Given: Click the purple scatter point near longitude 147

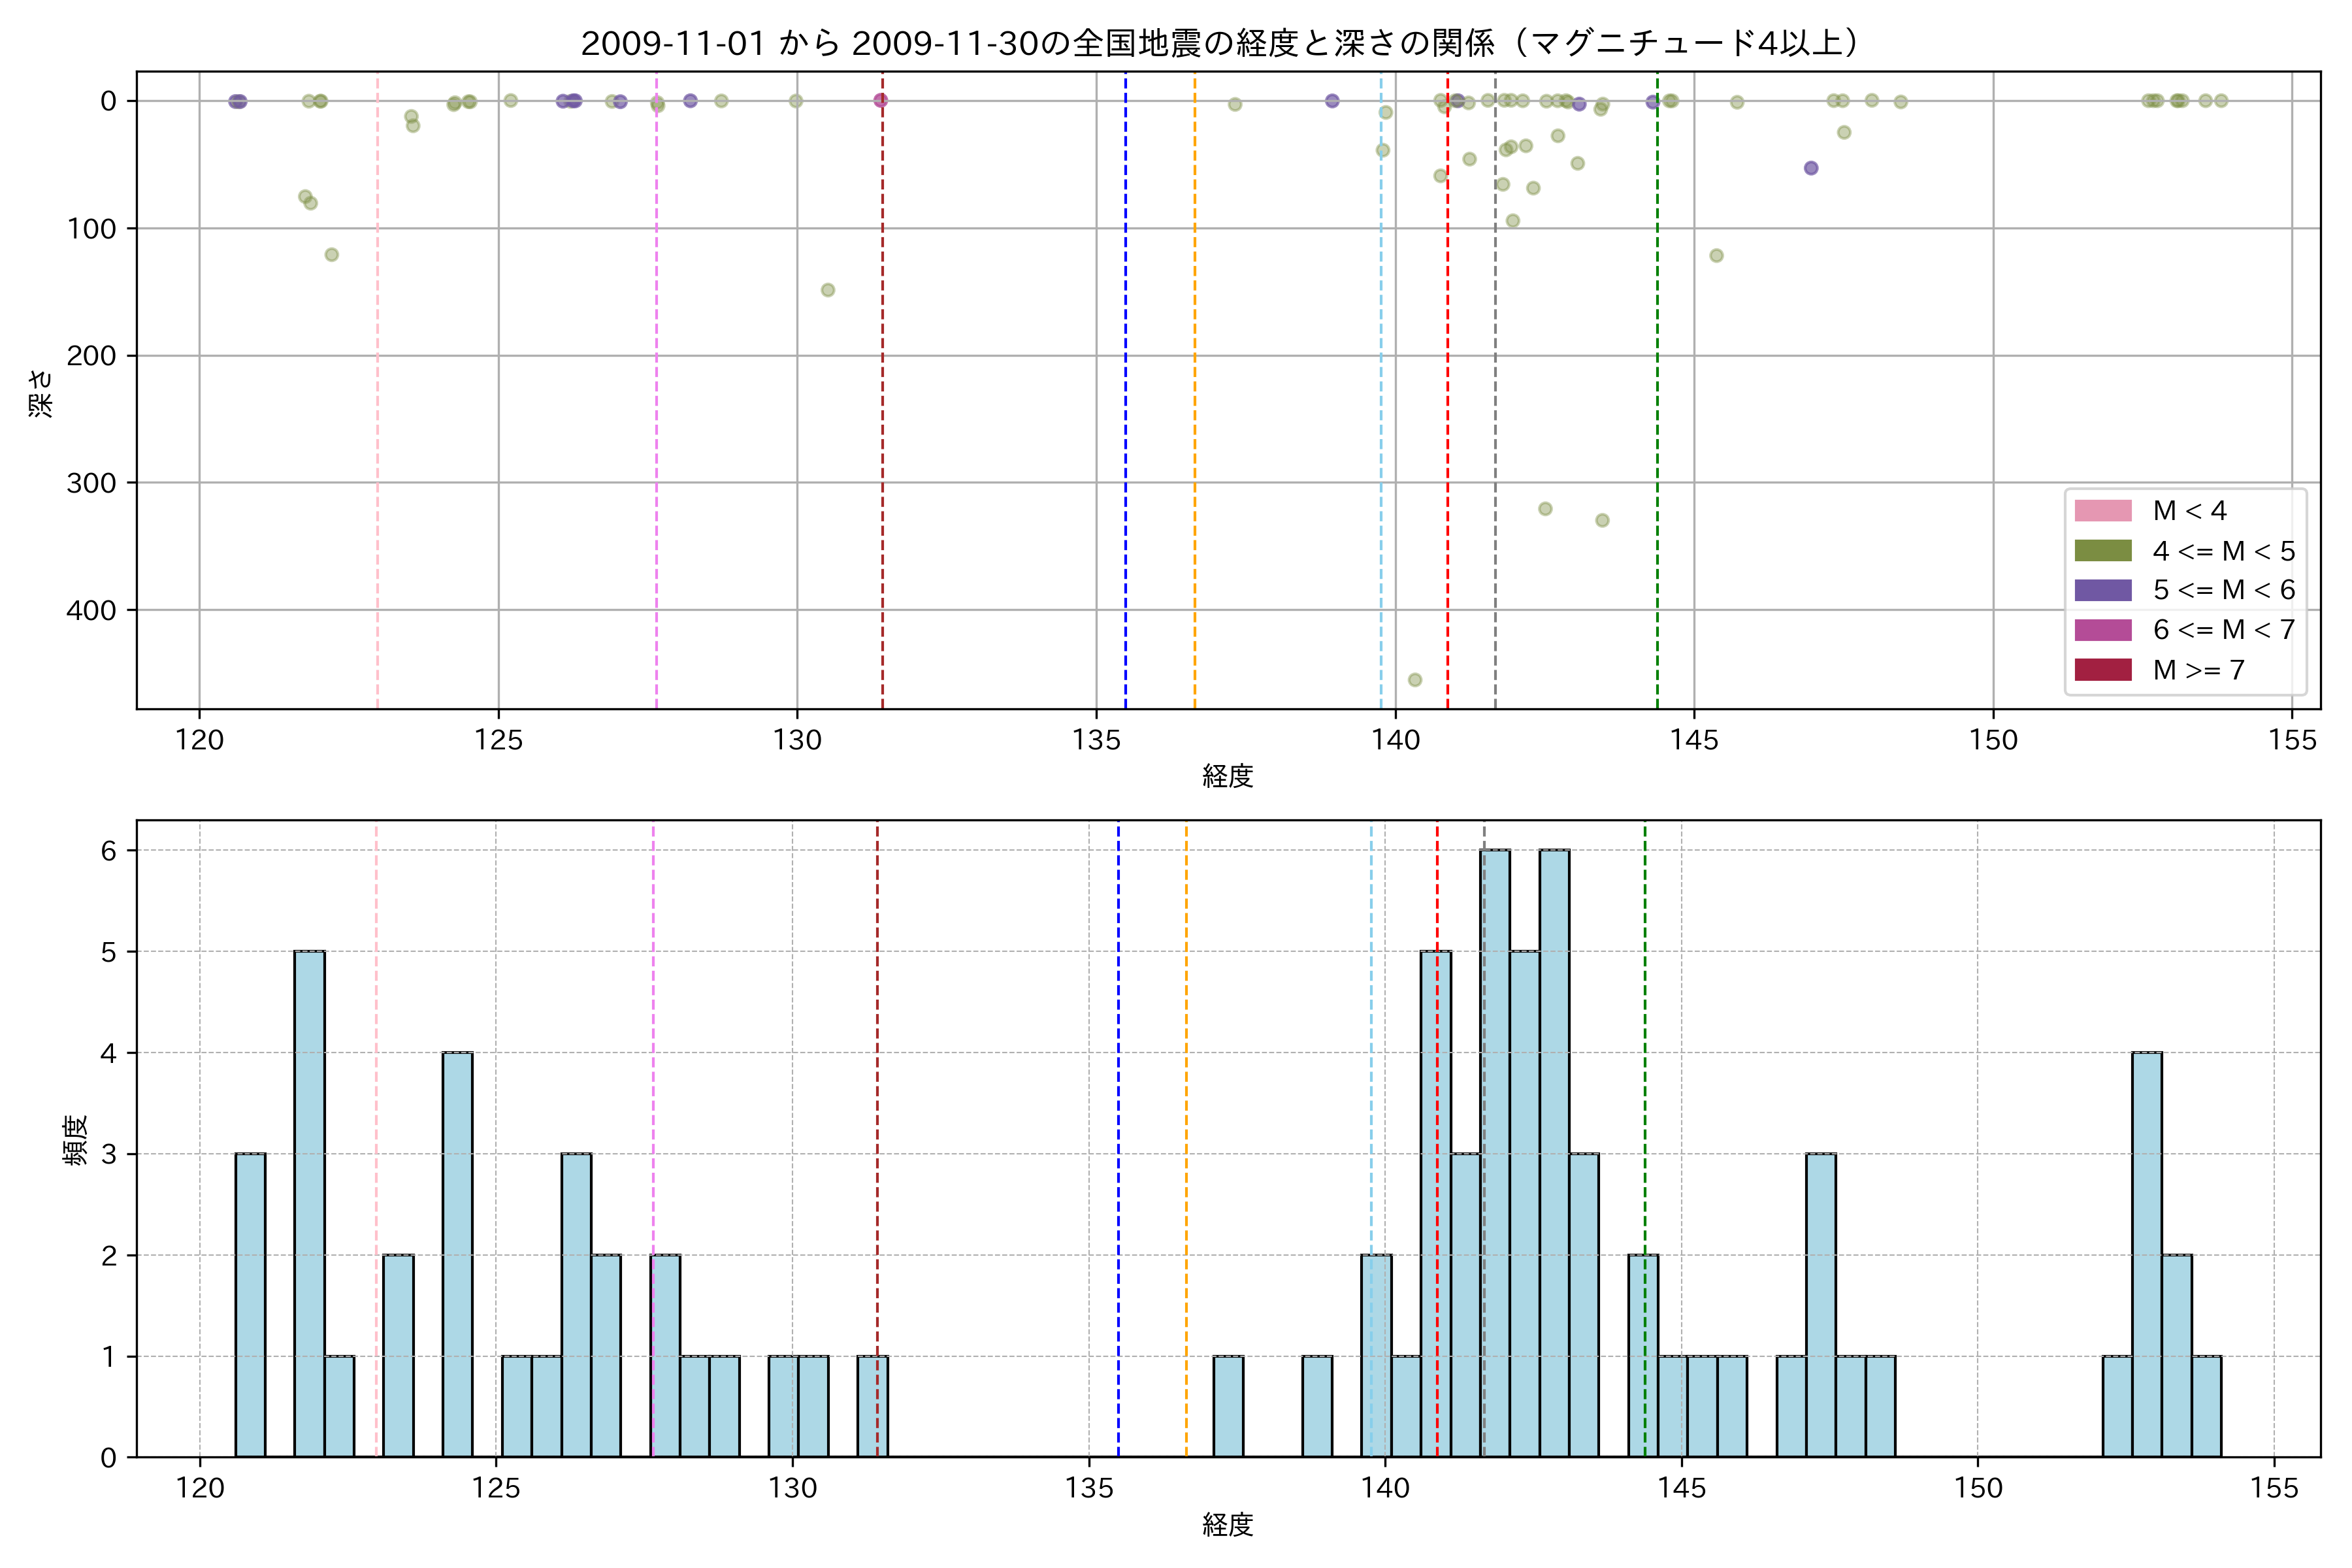Looking at the screenshot, I should pyautogui.click(x=1811, y=168).
